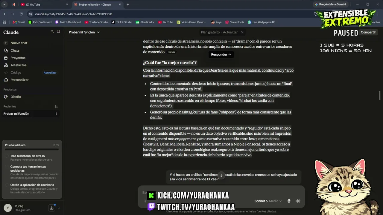
Task: Open the YouTube bookmark
Action: pos(165,22)
